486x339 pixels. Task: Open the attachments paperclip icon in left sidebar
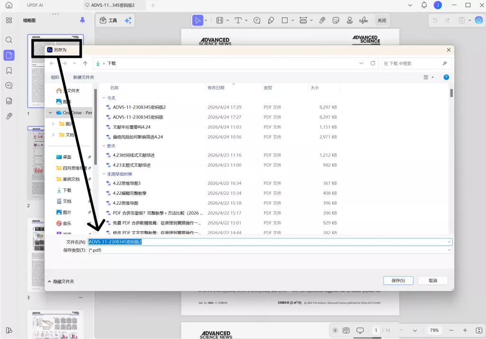[x=9, y=116]
